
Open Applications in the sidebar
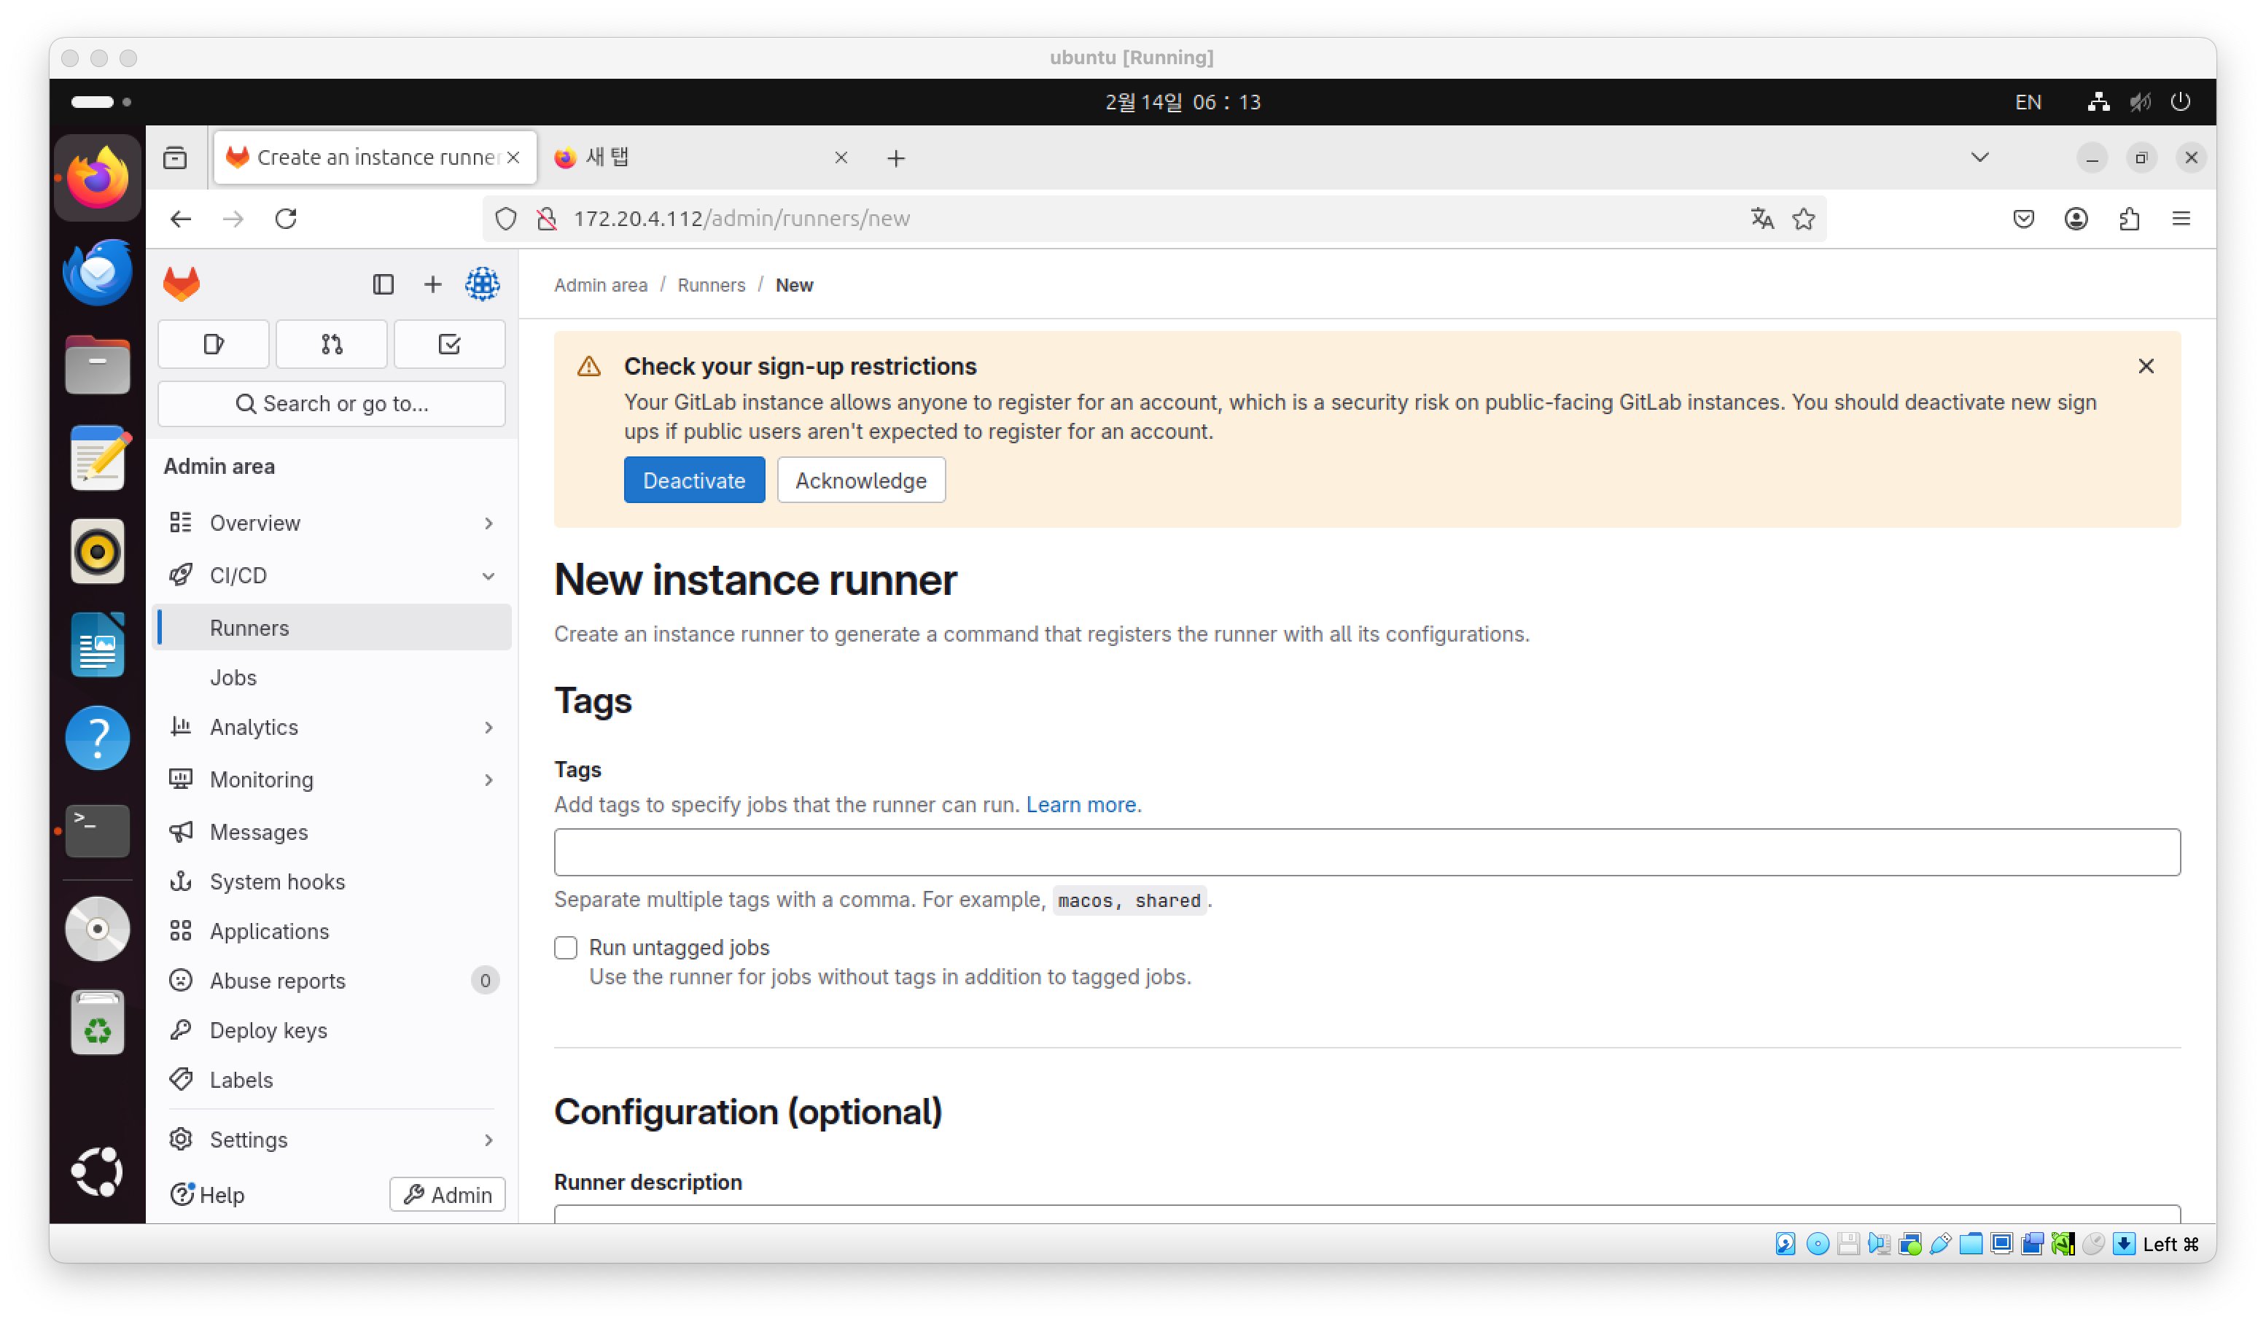coord(332,932)
